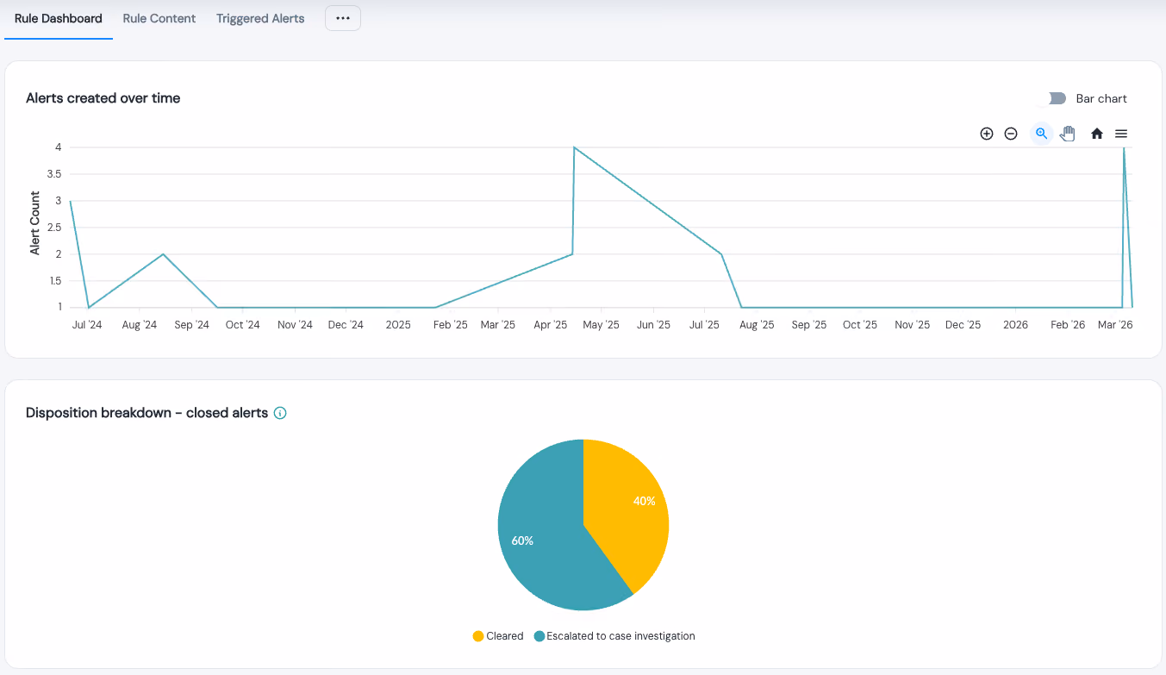The width and height of the screenshot is (1166, 675).
Task: Click the Bar chart label text
Action: point(1101,98)
